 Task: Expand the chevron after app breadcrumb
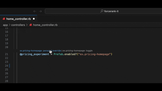point(10,25)
